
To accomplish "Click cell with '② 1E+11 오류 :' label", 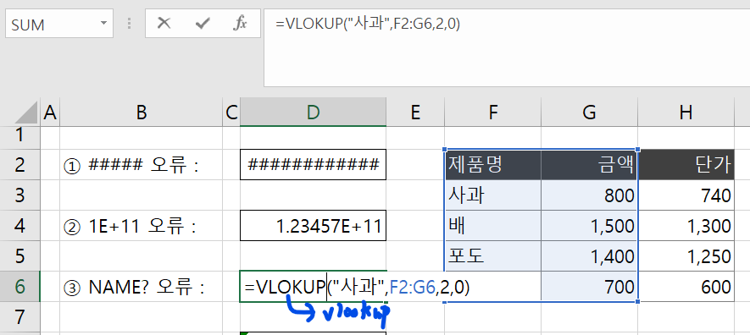I will (141, 226).
